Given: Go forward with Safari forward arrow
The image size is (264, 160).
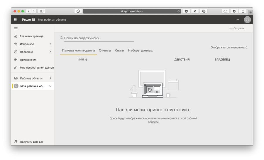Looking at the screenshot, I should click(x=34, y=11).
